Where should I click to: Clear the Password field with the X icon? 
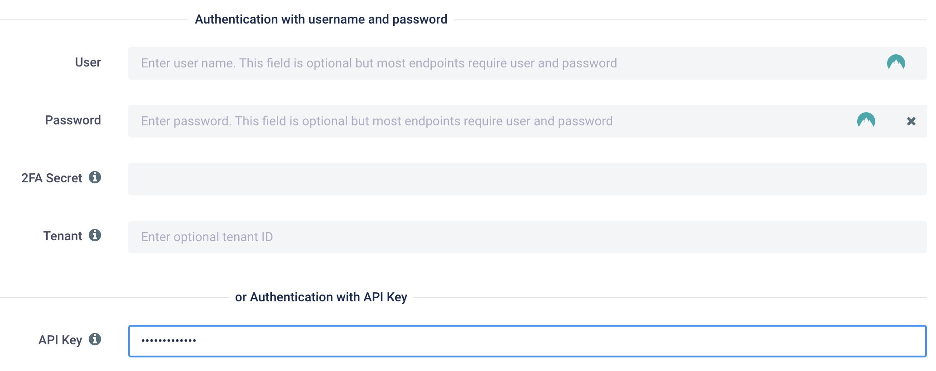coord(911,121)
